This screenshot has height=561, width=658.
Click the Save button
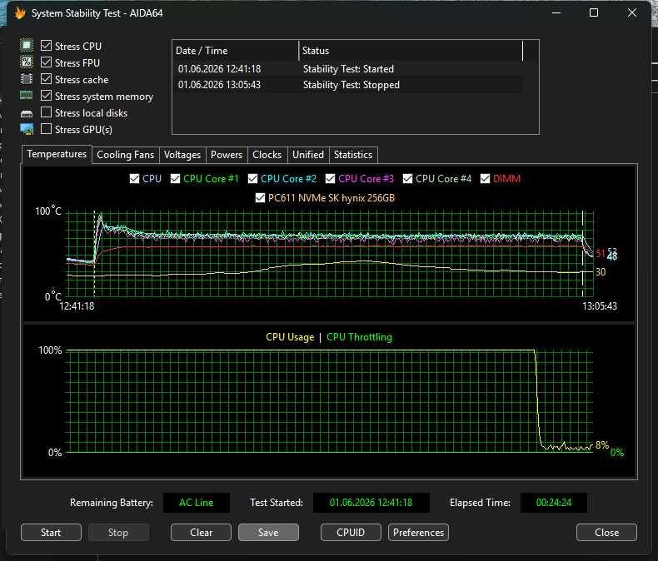pos(268,533)
